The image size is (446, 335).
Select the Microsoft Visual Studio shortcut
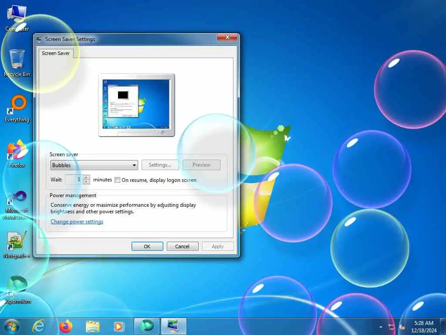pyautogui.click(x=17, y=205)
